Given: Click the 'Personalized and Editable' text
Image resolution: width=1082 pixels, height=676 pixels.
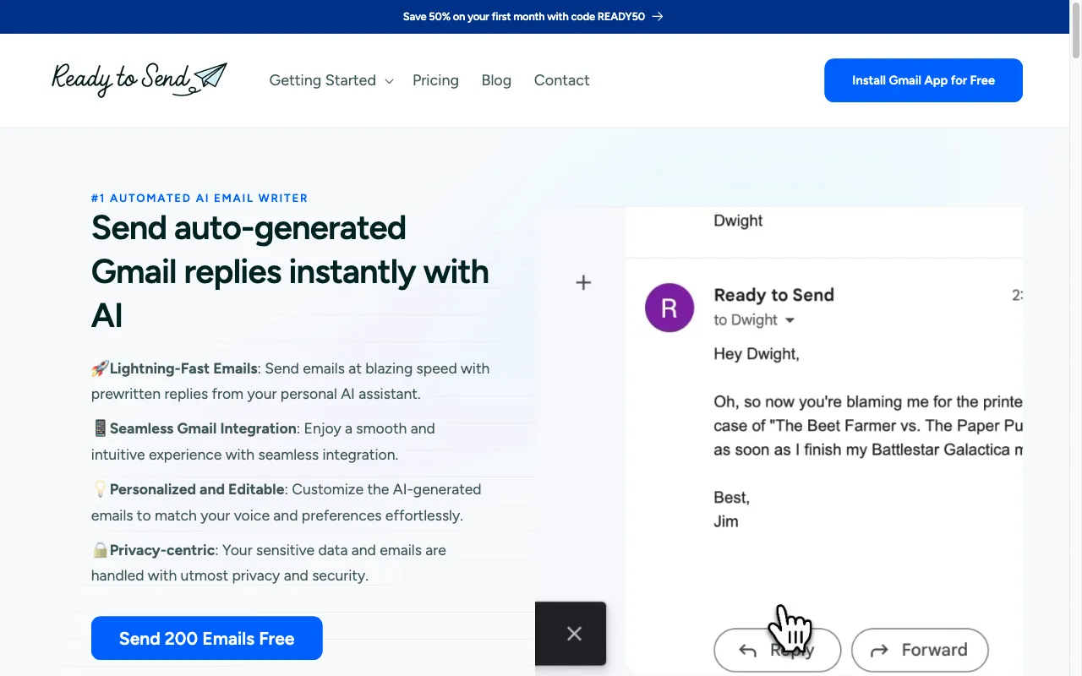Looking at the screenshot, I should pos(197,489).
